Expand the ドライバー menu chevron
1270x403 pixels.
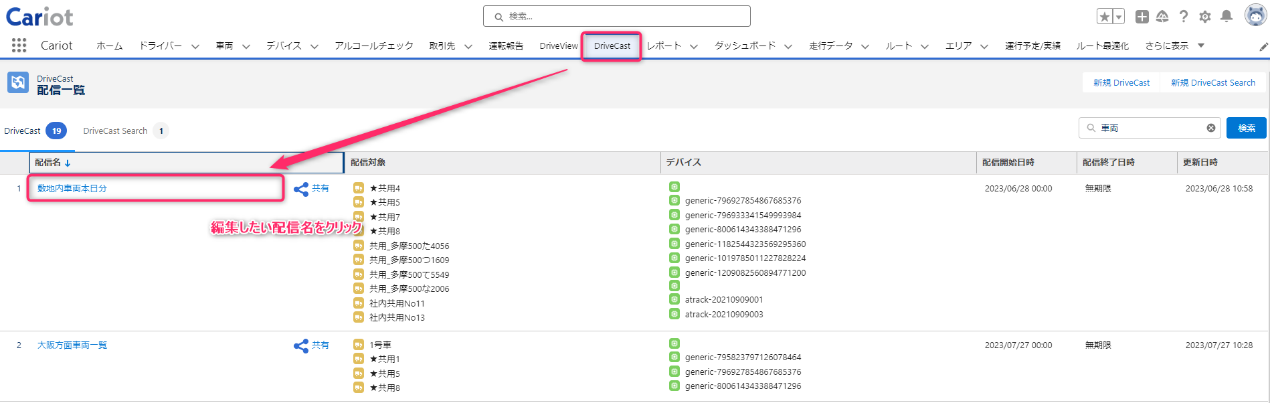coord(195,46)
